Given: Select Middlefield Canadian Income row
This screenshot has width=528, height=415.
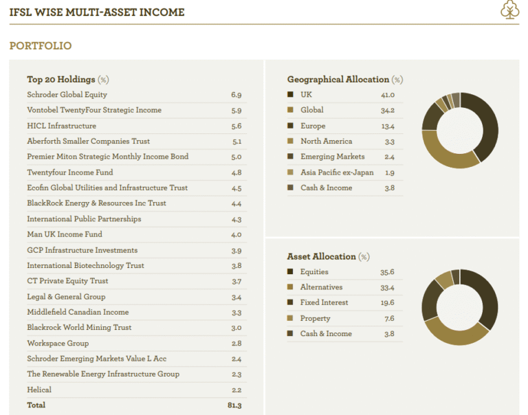Looking at the screenshot, I should 137,313.
